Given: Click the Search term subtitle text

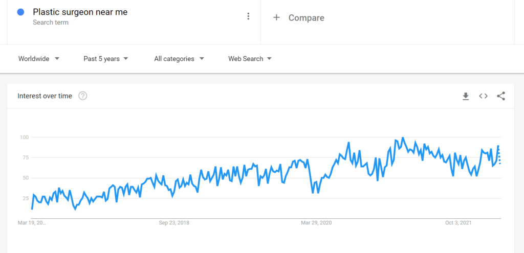Looking at the screenshot, I should coord(51,22).
